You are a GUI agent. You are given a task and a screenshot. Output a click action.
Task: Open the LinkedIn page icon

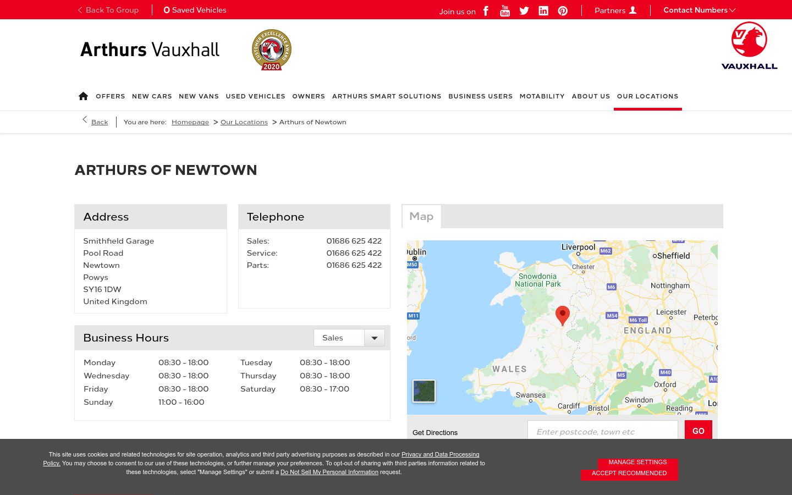click(543, 10)
